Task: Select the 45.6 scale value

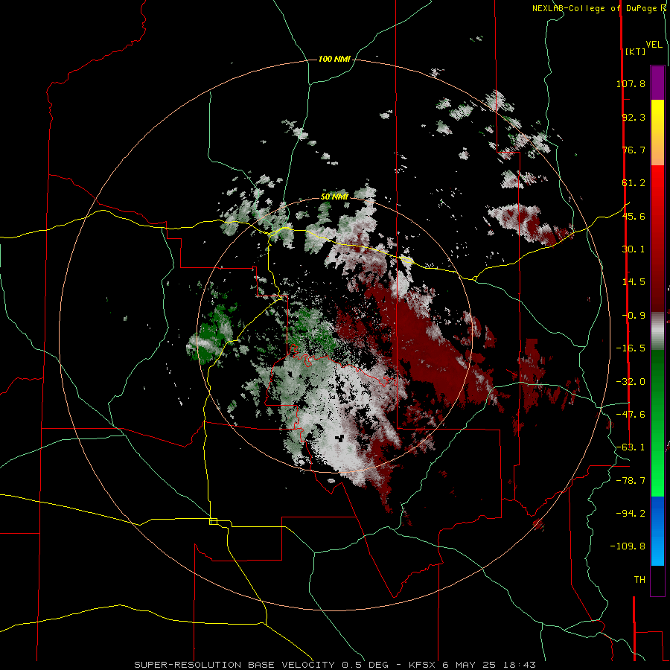Action: click(634, 216)
